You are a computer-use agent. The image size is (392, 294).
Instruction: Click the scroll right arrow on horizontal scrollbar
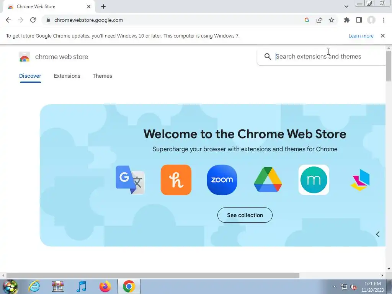tap(382, 276)
